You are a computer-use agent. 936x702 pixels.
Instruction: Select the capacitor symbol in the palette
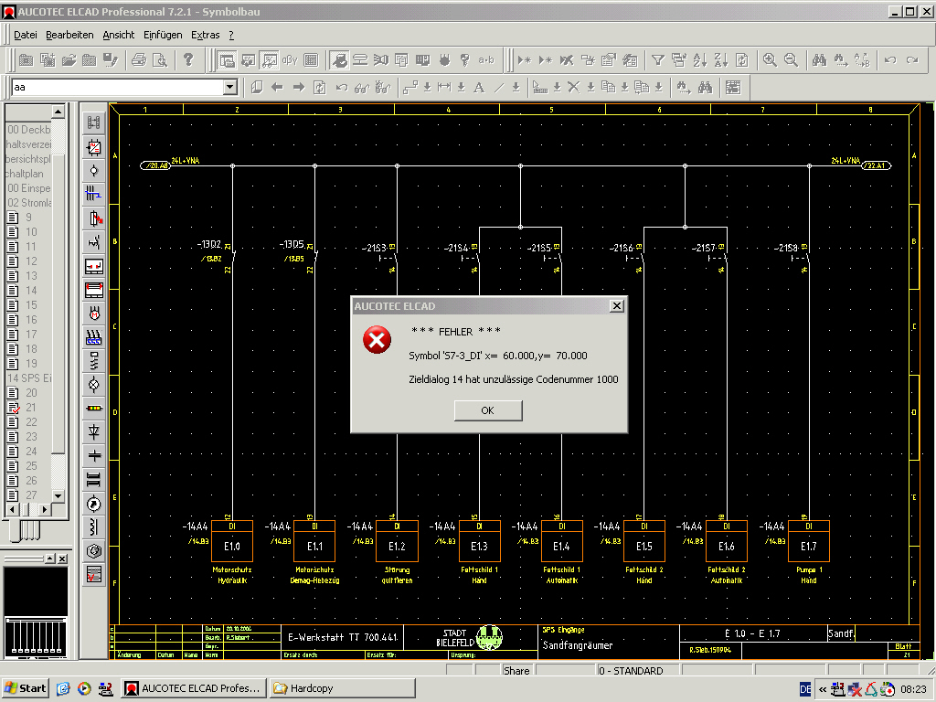point(94,455)
